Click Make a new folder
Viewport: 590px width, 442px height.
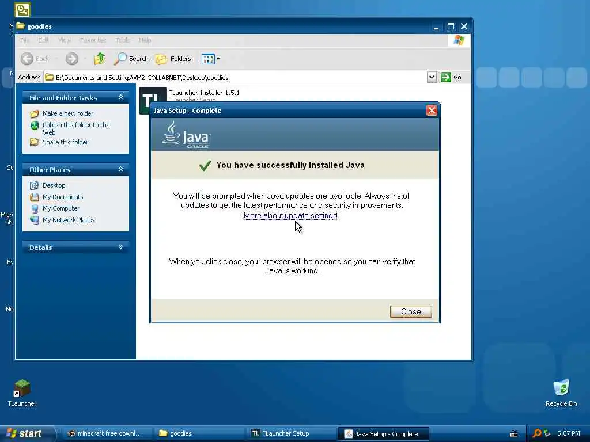68,113
